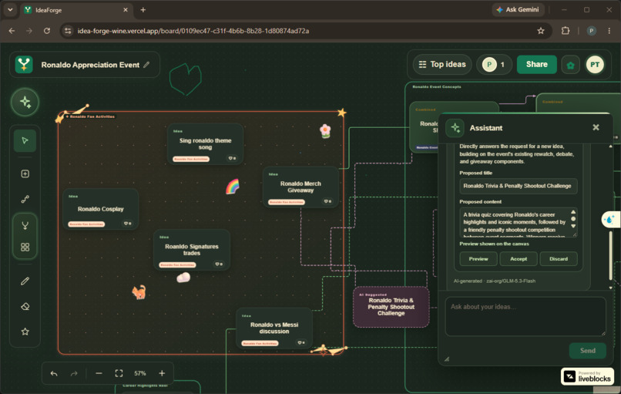Select the rainbow sticker on canvas

point(233,187)
